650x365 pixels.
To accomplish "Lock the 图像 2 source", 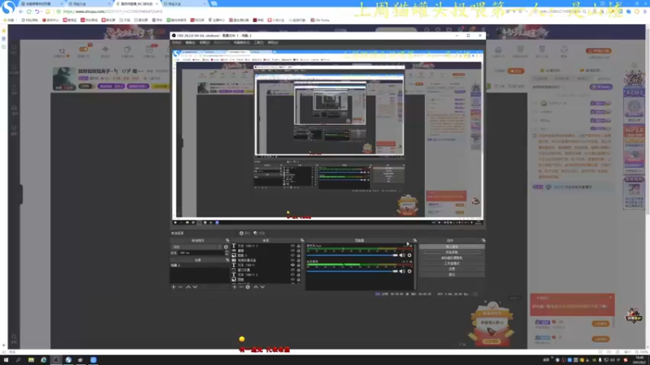I will [298, 255].
